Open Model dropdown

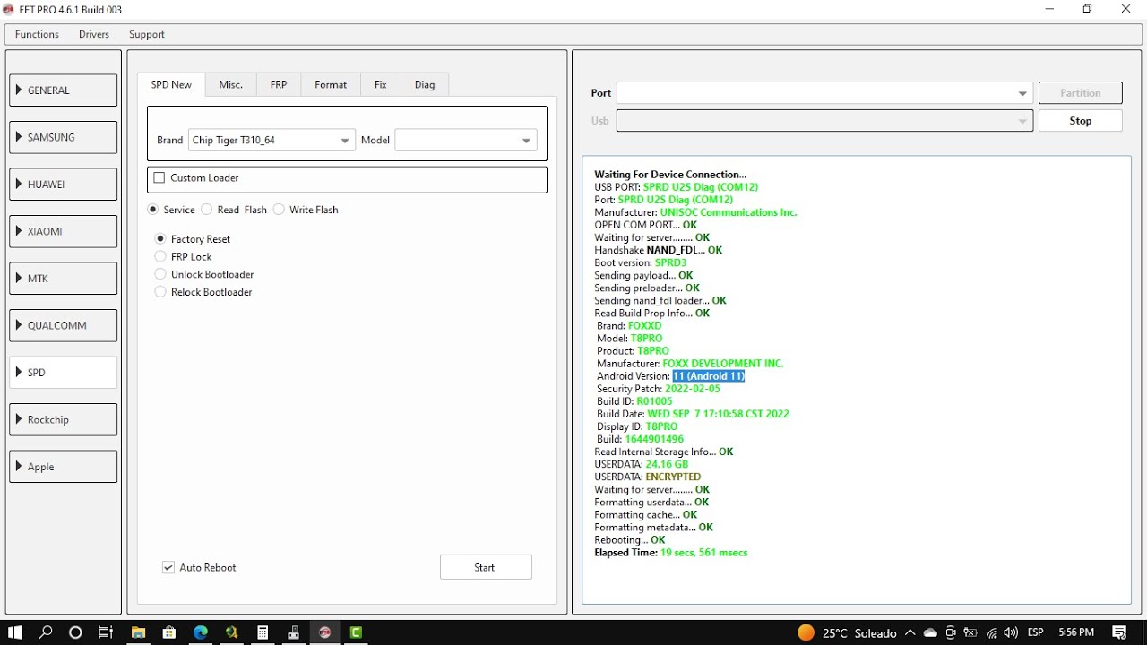[466, 141]
